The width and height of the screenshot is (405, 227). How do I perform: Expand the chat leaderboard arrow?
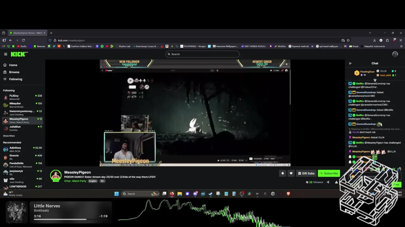point(375,80)
